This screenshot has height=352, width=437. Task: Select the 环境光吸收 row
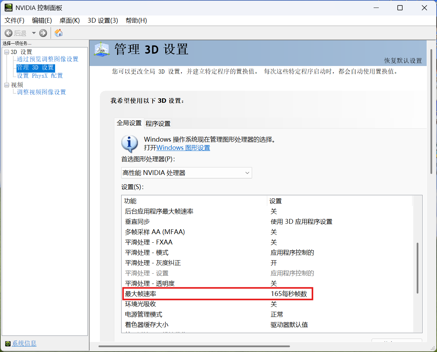tap(267, 304)
